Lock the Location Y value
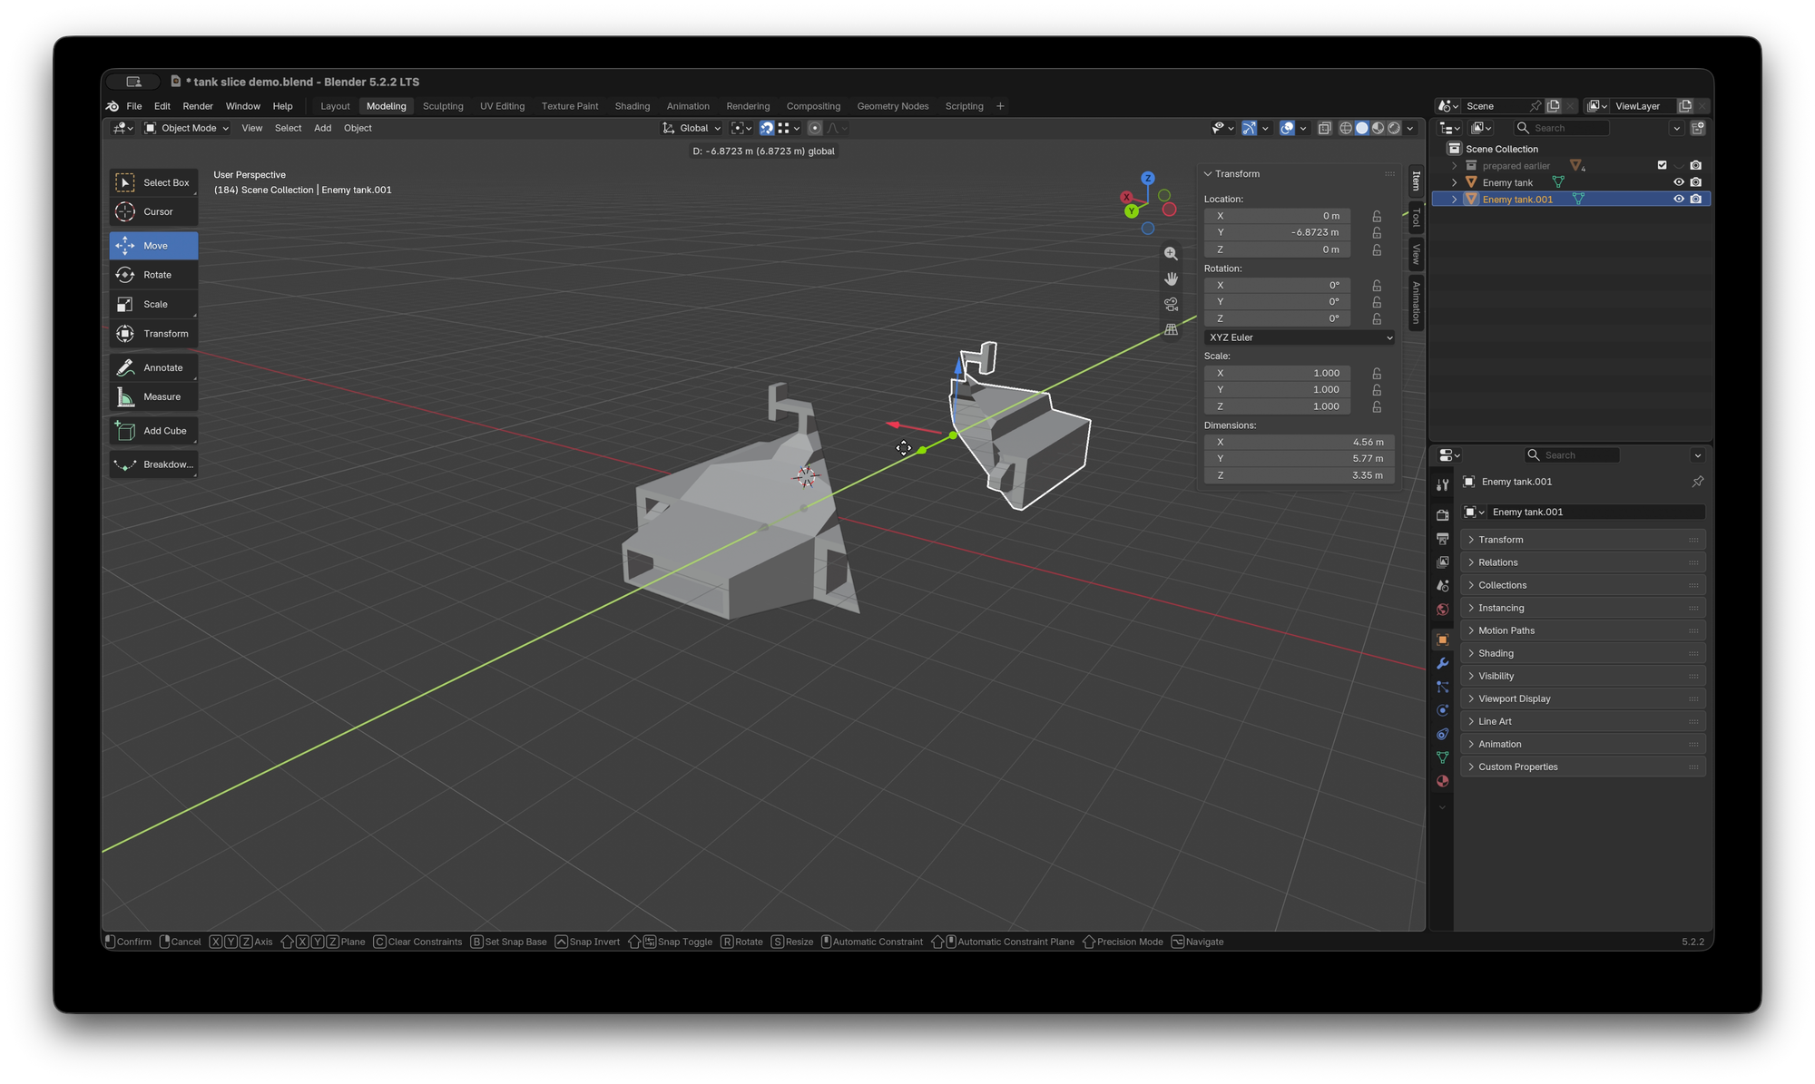 pyautogui.click(x=1377, y=233)
